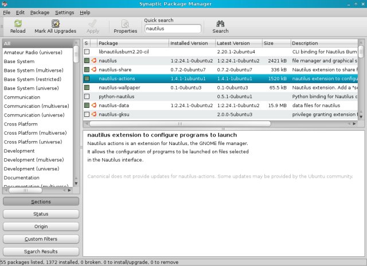Screen dimensions: 367x266
Task: Click the Reload toolbar icon
Action: click(x=18, y=24)
